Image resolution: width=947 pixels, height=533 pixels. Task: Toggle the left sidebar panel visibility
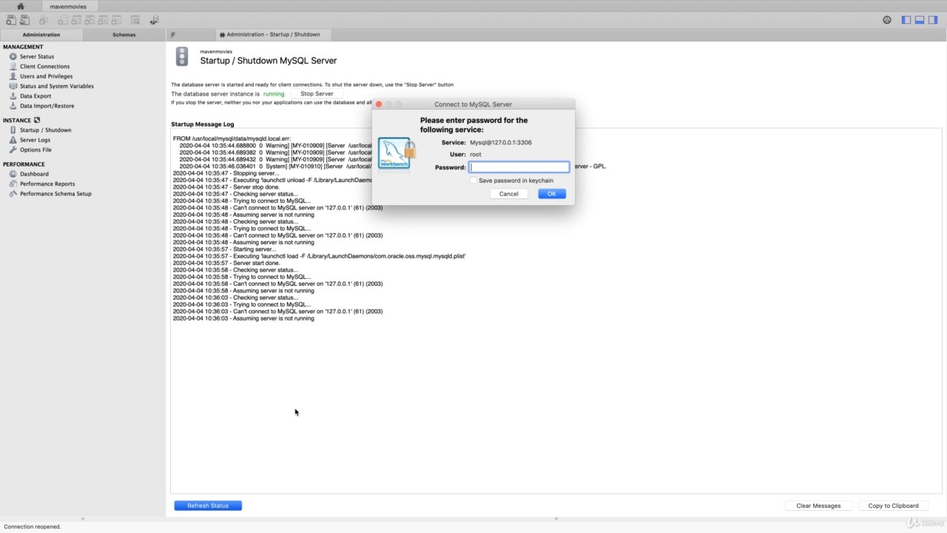coord(906,20)
